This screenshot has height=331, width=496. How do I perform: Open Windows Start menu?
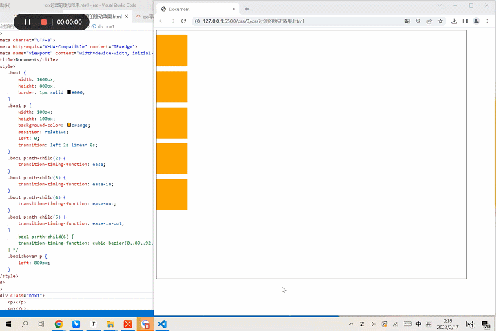[8, 324]
